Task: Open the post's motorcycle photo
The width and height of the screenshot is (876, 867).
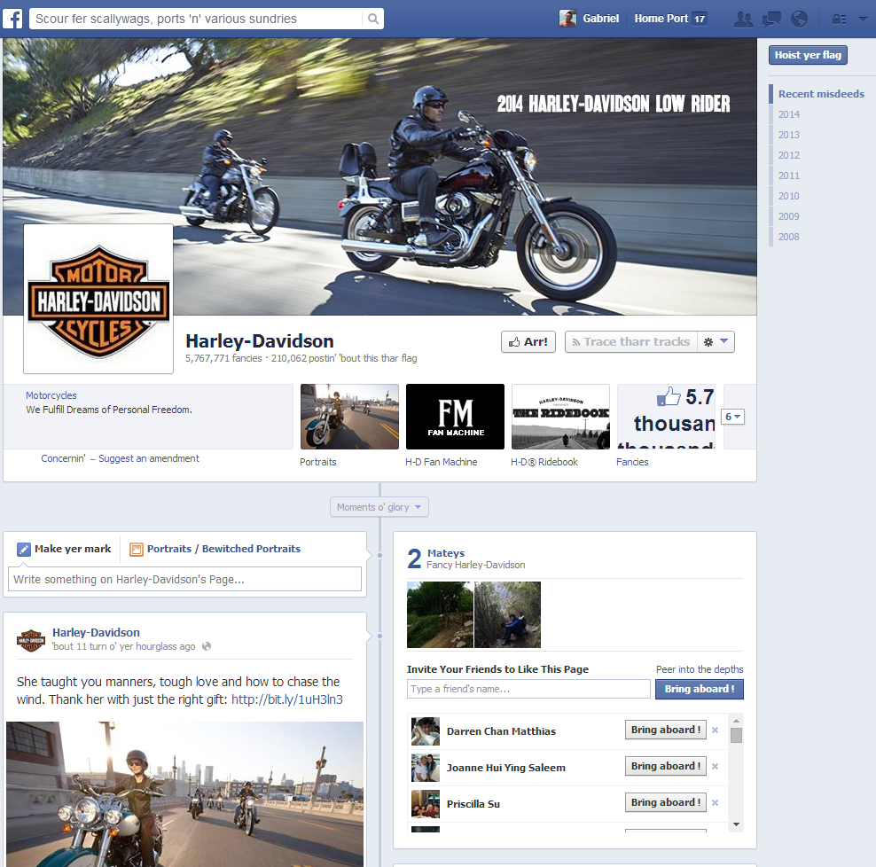Action: (185, 794)
